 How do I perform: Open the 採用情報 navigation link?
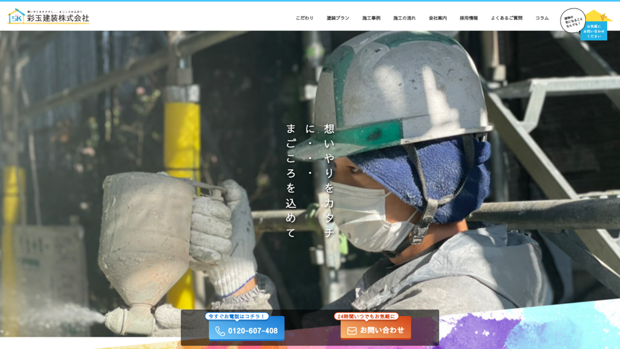coord(469,18)
